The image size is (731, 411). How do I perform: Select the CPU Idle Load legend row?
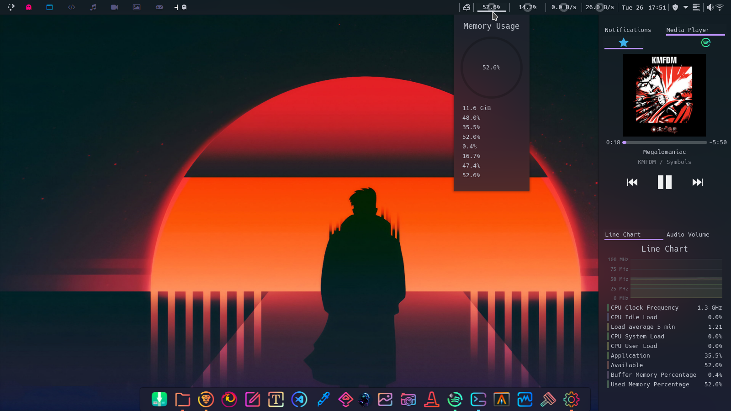[x=665, y=317]
